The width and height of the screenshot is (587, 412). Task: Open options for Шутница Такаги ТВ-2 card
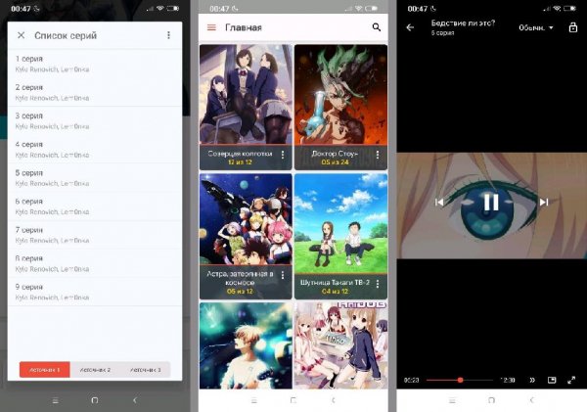[x=378, y=284]
